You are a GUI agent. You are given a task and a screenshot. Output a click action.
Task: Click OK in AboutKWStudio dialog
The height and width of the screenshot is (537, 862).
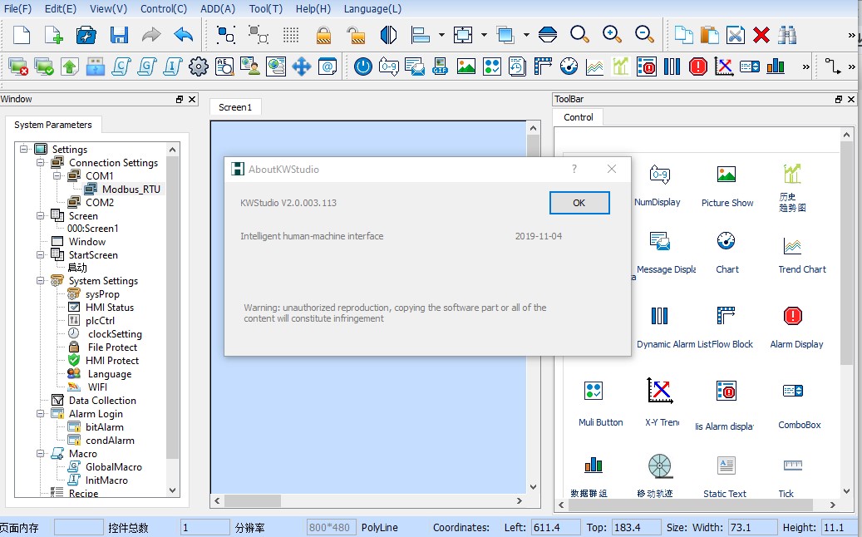pos(579,203)
